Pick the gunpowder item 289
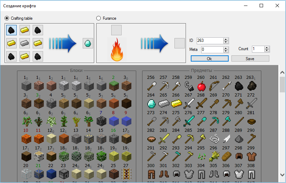This screenshot has height=183, width=286. pyautogui.click(x=239, y=139)
